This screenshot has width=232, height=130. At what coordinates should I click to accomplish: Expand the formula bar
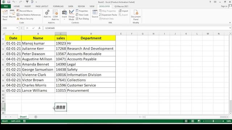coord(230,28)
